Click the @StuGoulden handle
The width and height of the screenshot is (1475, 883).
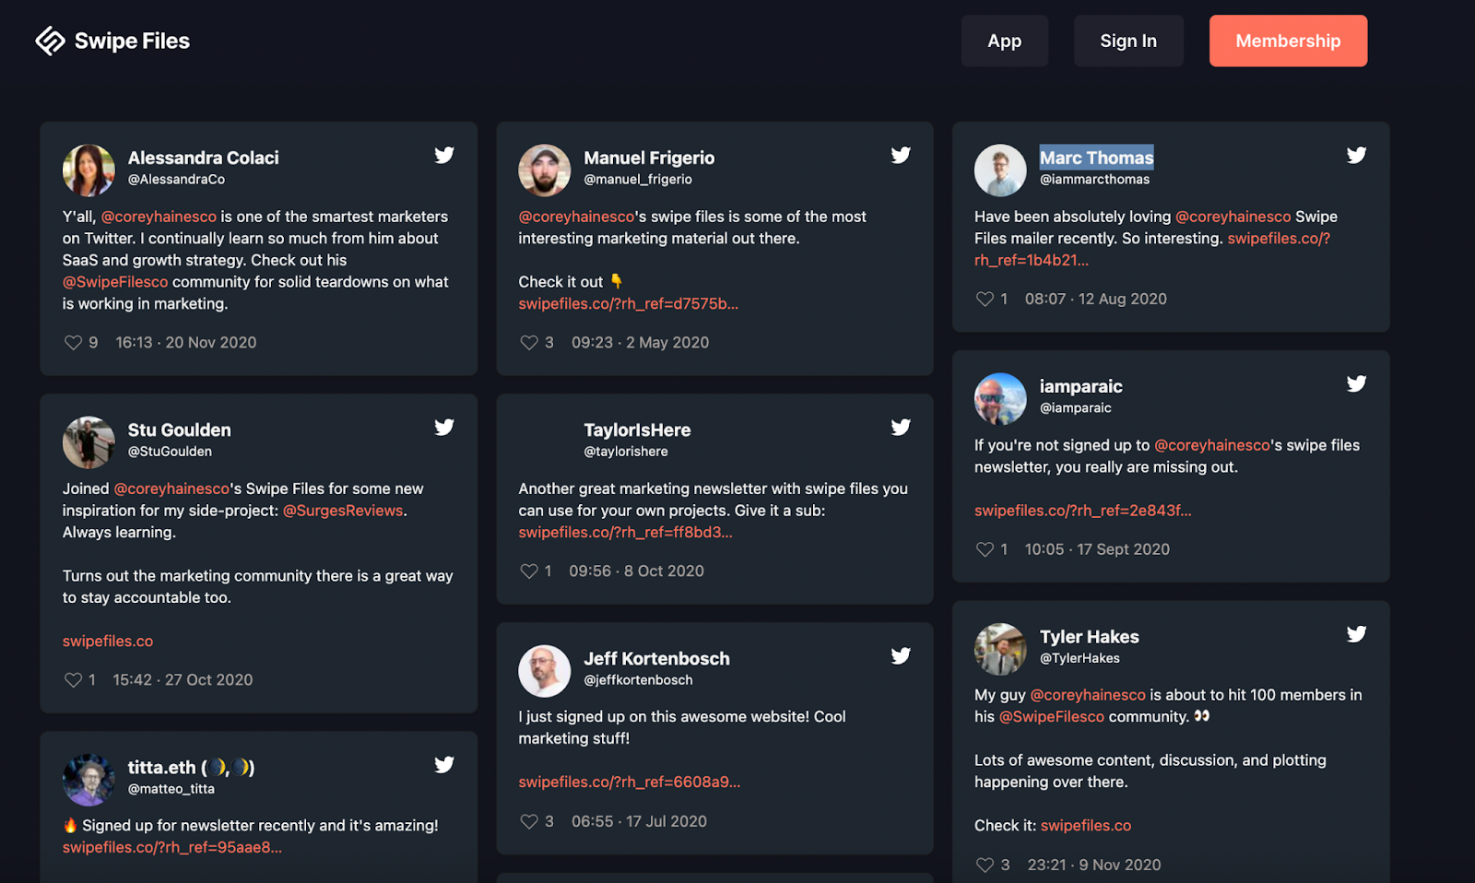(x=170, y=452)
